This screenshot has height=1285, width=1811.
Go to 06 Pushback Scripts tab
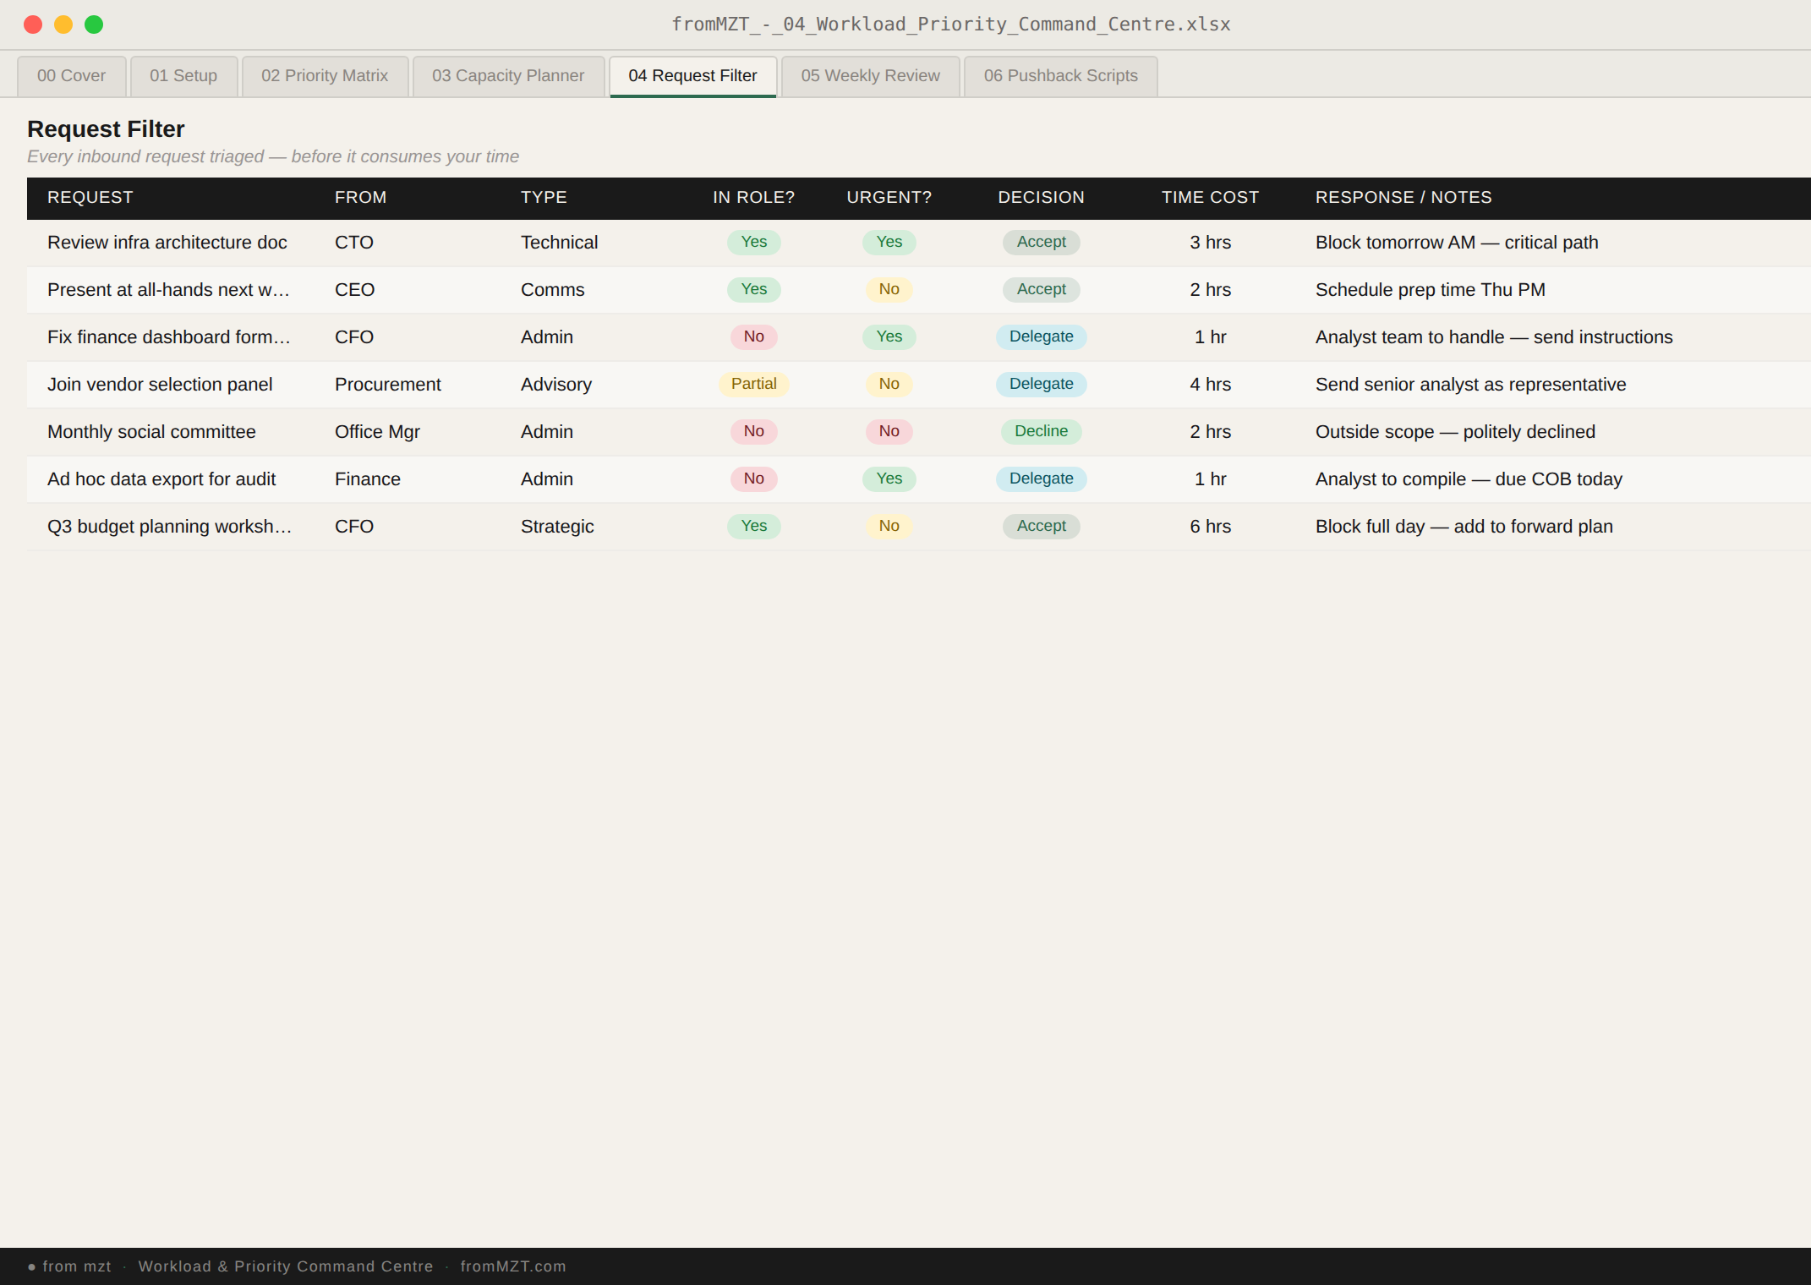point(1060,76)
